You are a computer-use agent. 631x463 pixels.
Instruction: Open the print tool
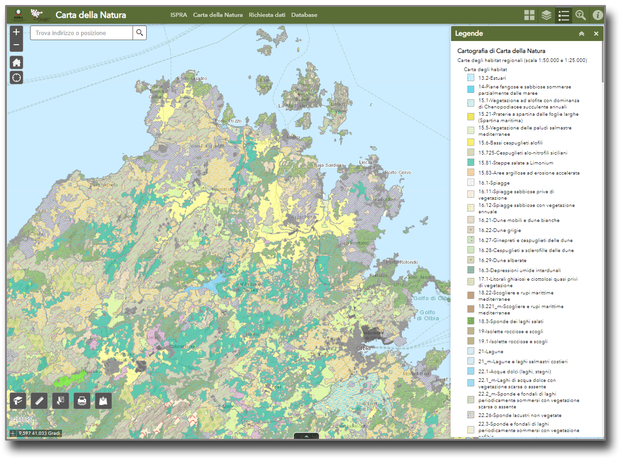pos(82,401)
